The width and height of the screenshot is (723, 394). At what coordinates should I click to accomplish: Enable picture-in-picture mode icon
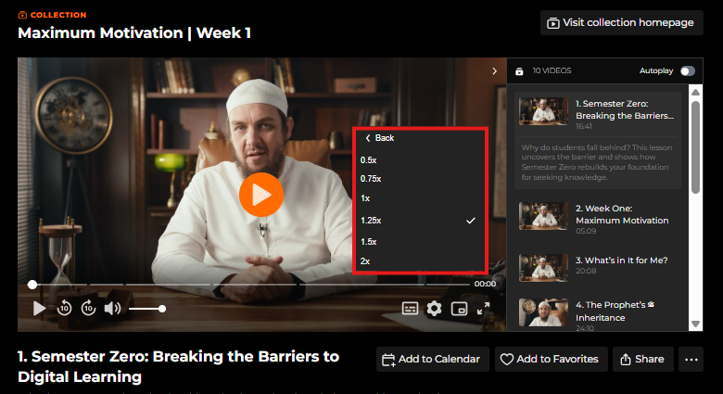459,308
